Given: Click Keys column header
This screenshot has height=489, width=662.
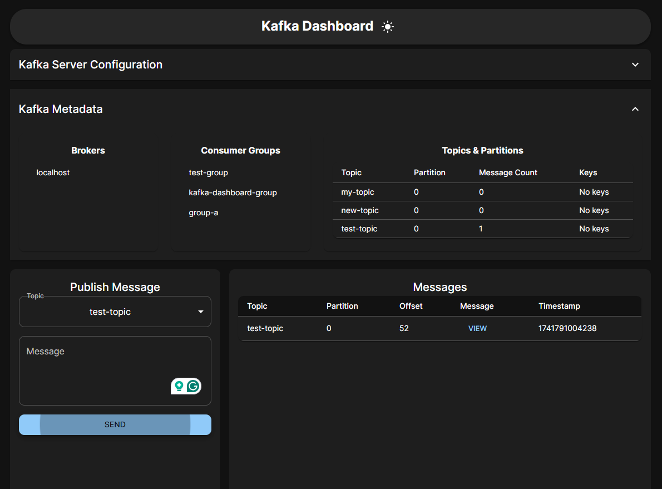Looking at the screenshot, I should [587, 172].
